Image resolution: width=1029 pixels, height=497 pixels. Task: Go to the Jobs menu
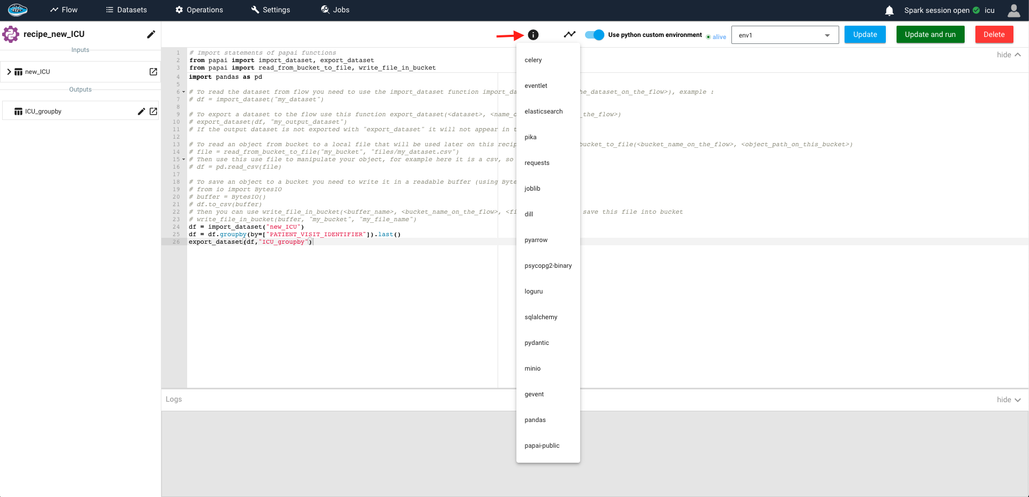tap(335, 10)
